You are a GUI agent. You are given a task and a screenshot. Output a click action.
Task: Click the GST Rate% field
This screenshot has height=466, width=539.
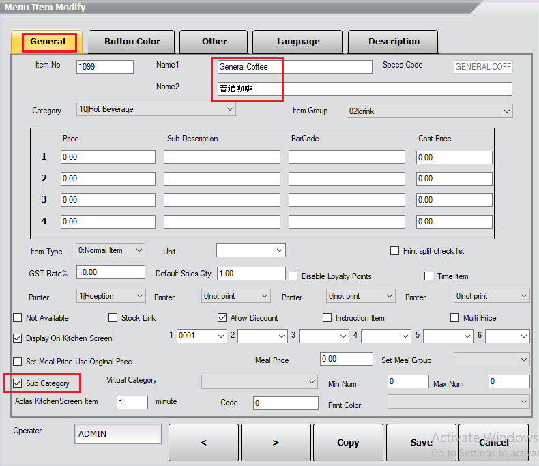[x=111, y=272]
